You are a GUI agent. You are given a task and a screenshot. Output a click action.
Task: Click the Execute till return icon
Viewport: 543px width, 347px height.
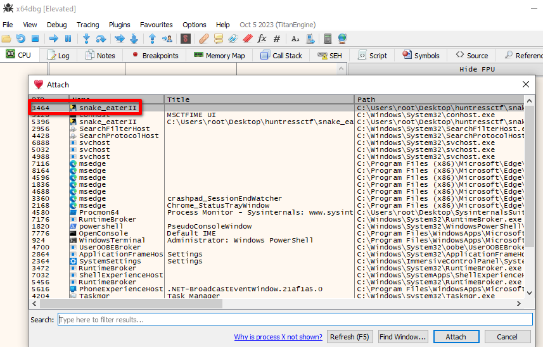[152, 39]
